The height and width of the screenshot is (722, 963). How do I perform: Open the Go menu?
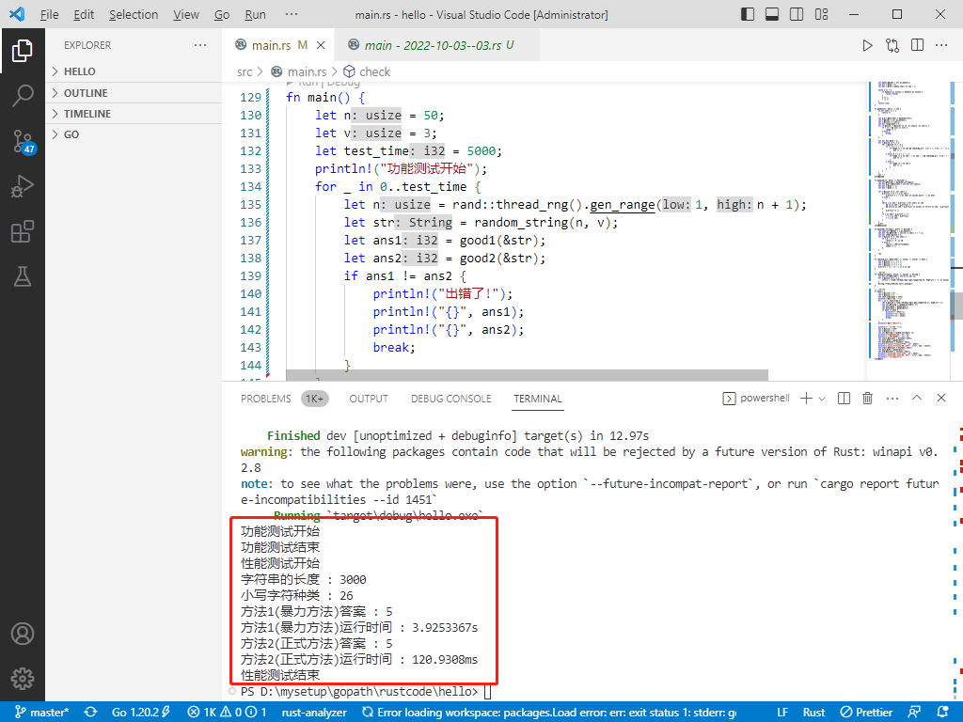[x=222, y=14]
